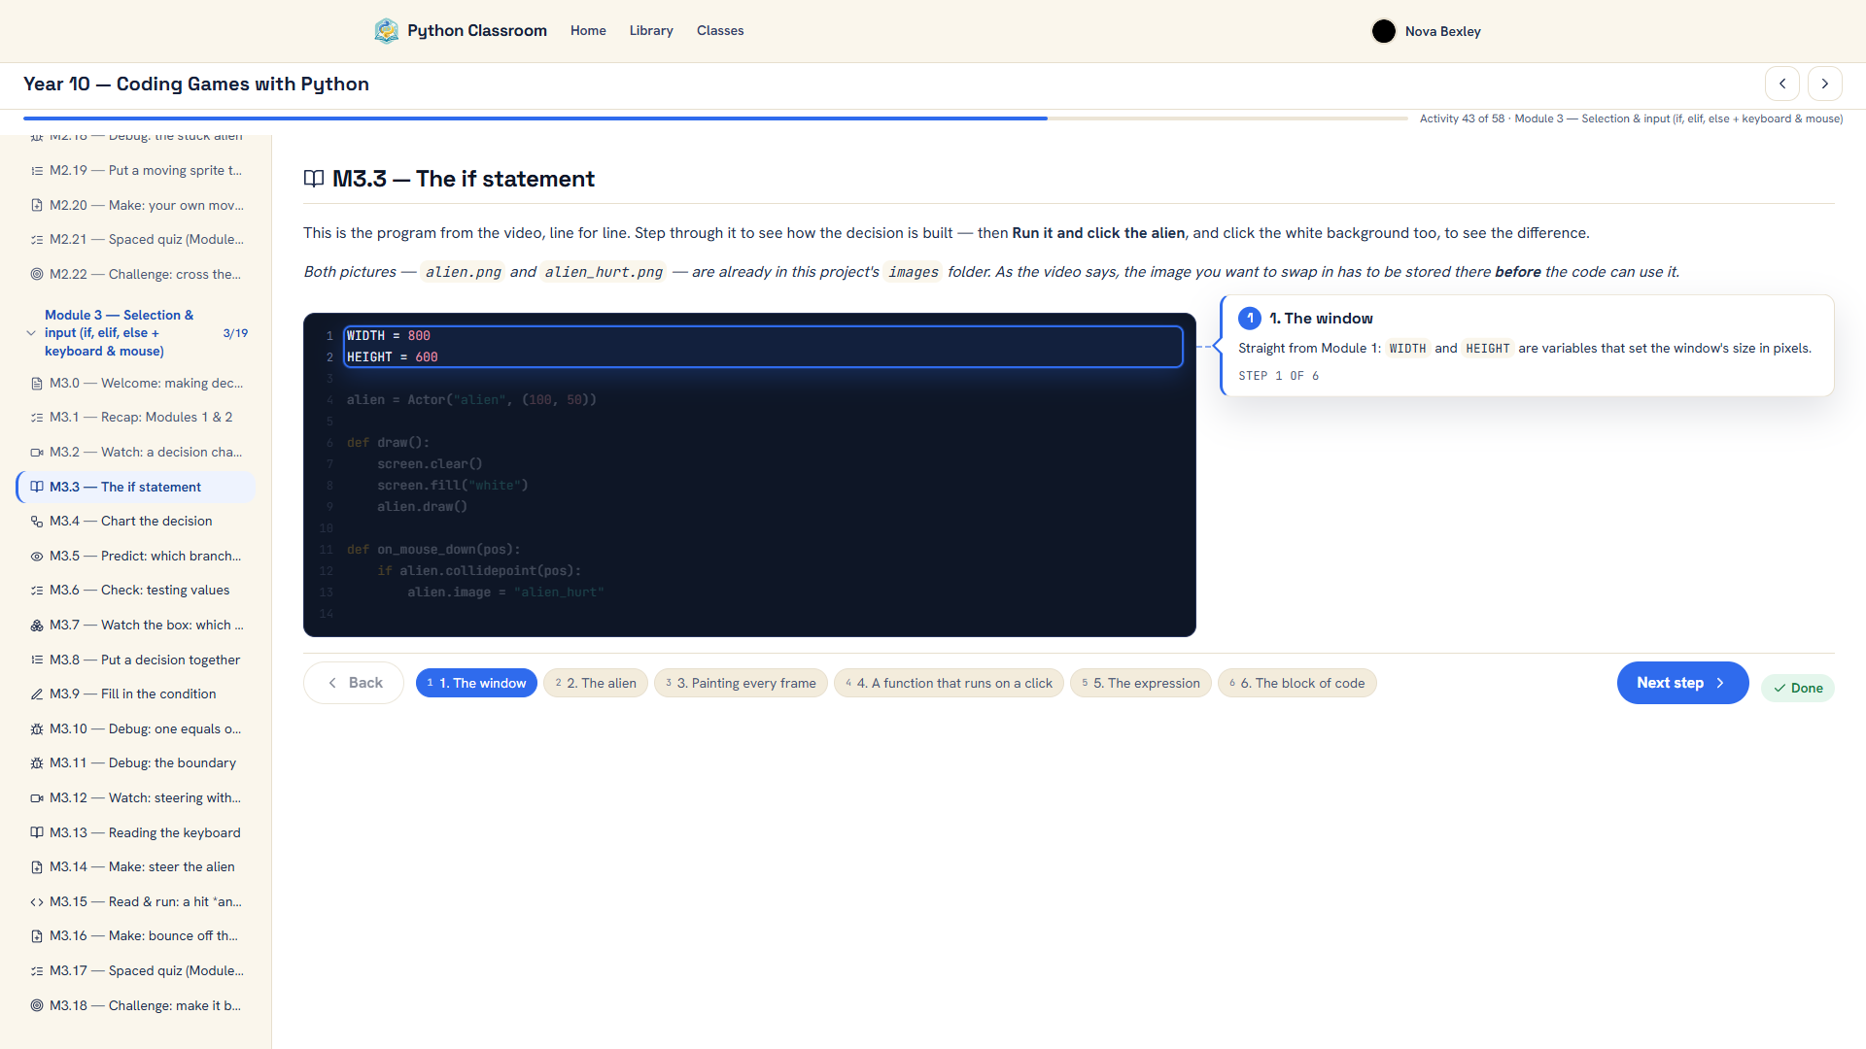Click the code brackets icon for M3.15
1866x1049 pixels.
coord(37,902)
